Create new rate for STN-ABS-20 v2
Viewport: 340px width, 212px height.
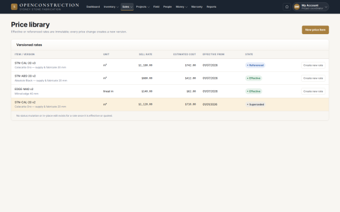313,78
